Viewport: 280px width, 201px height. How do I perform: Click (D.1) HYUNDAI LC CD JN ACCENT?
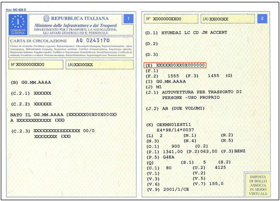(186, 32)
